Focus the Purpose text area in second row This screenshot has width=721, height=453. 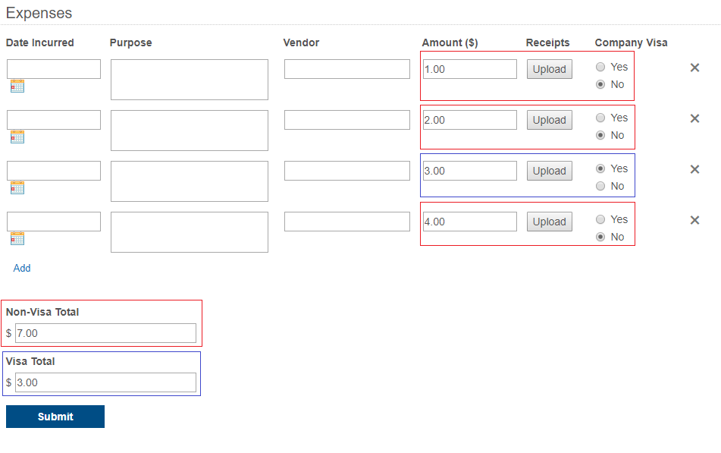[x=189, y=131]
